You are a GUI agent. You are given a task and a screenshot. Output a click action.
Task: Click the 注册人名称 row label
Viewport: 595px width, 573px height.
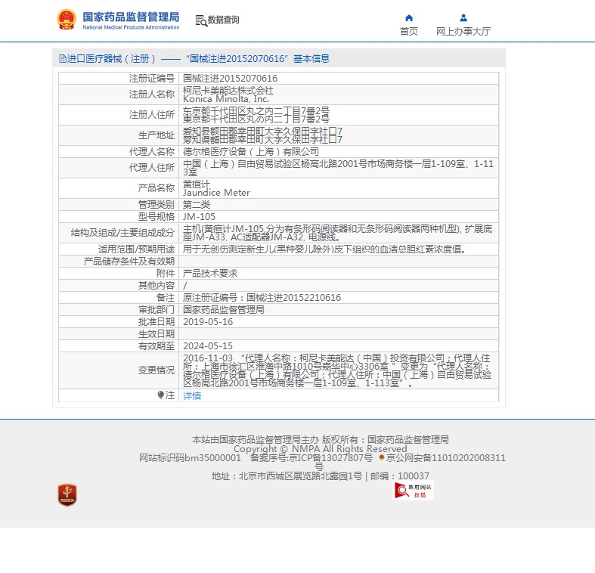152,94
